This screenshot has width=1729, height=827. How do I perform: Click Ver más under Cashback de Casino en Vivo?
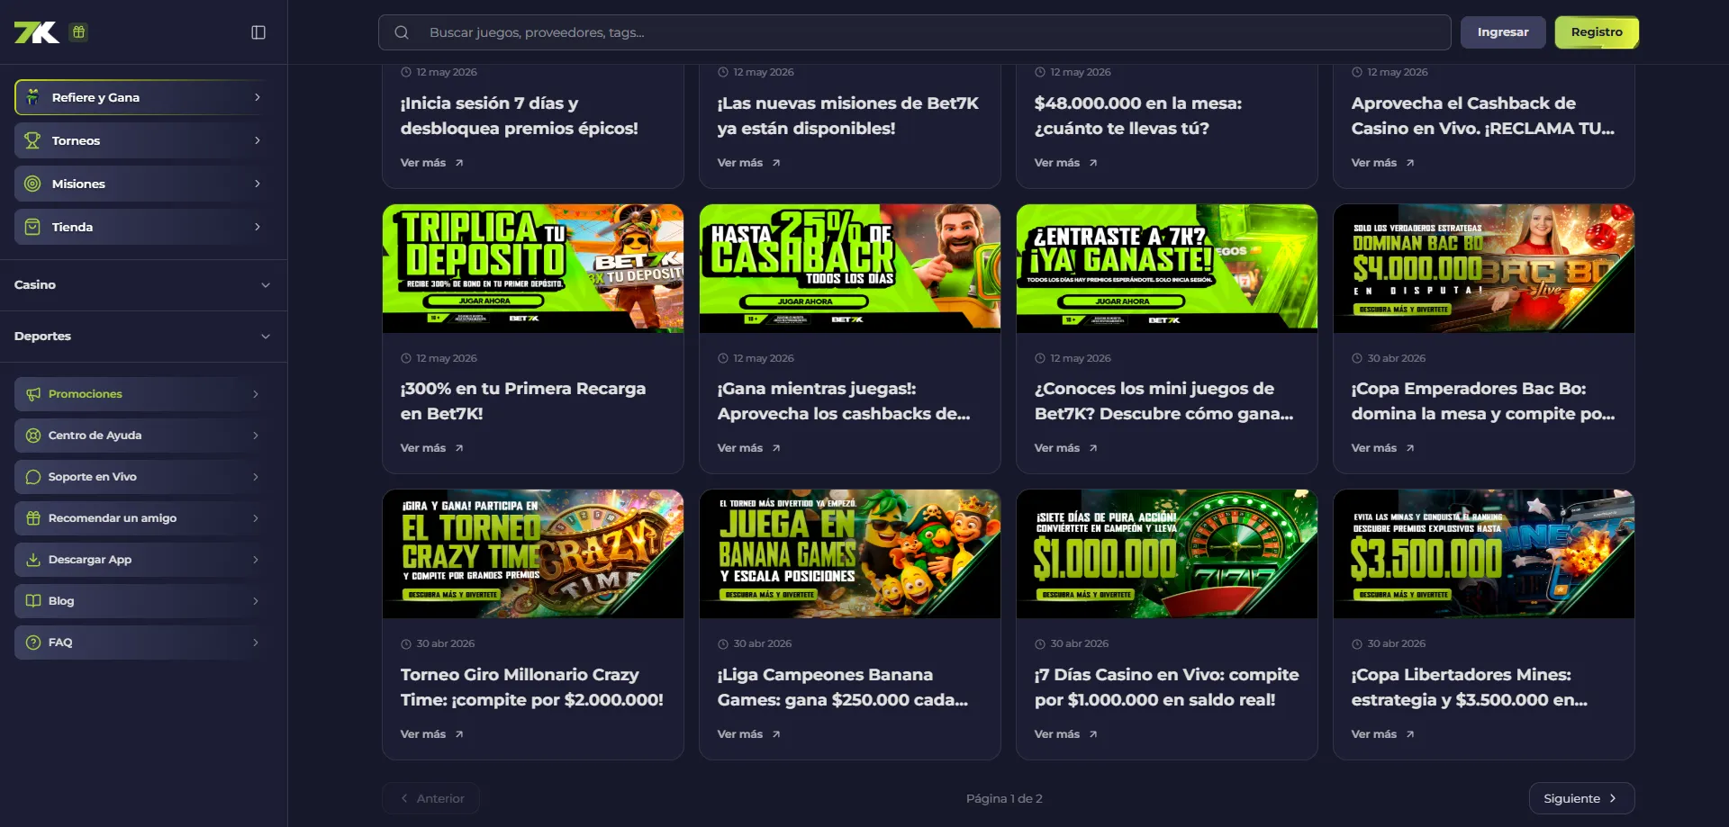(1383, 163)
